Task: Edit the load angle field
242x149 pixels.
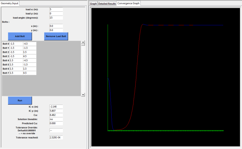Action: click(56, 18)
